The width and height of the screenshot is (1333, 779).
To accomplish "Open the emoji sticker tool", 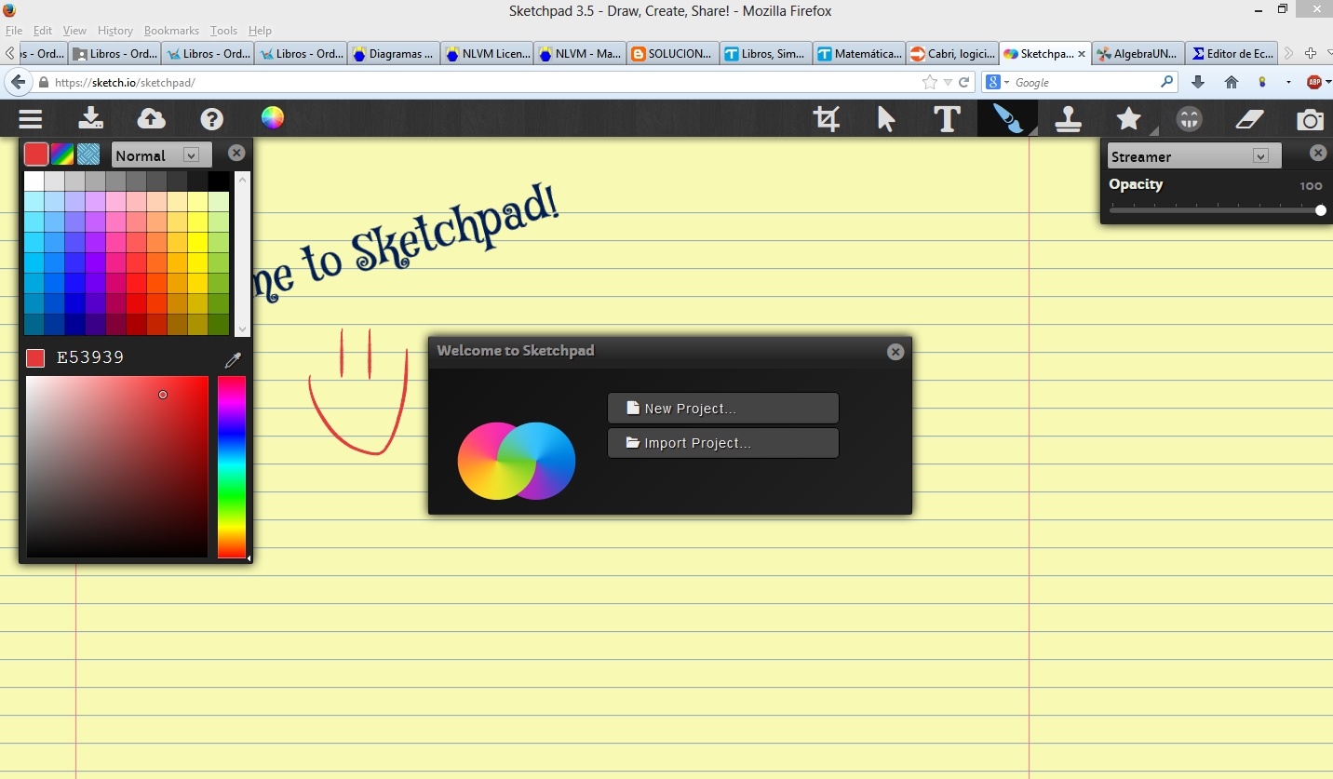I will coord(1189,119).
